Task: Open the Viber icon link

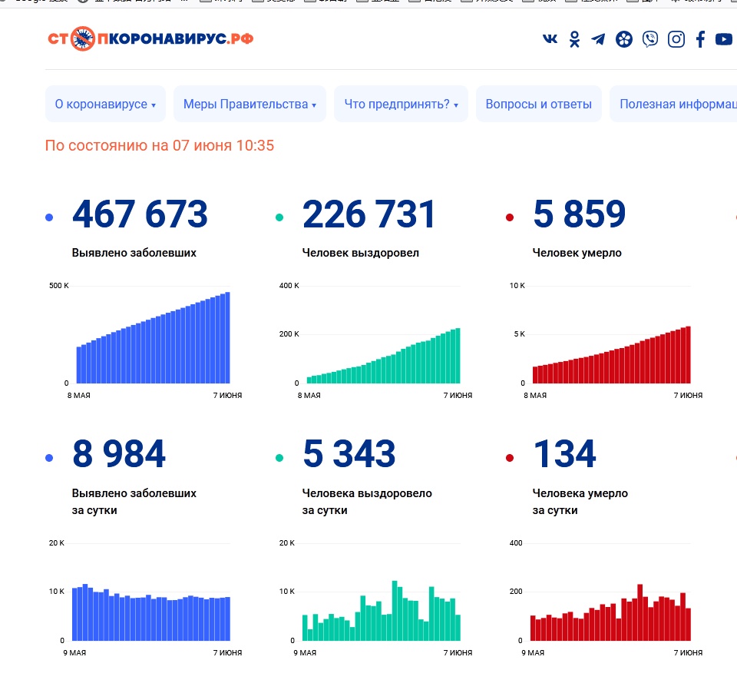Action: point(650,39)
